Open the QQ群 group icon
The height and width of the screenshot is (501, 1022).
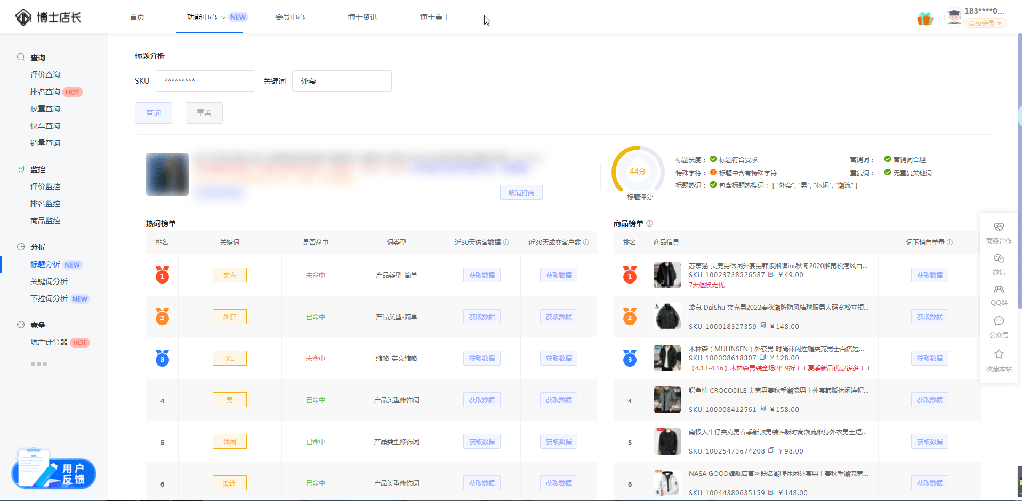click(x=999, y=290)
